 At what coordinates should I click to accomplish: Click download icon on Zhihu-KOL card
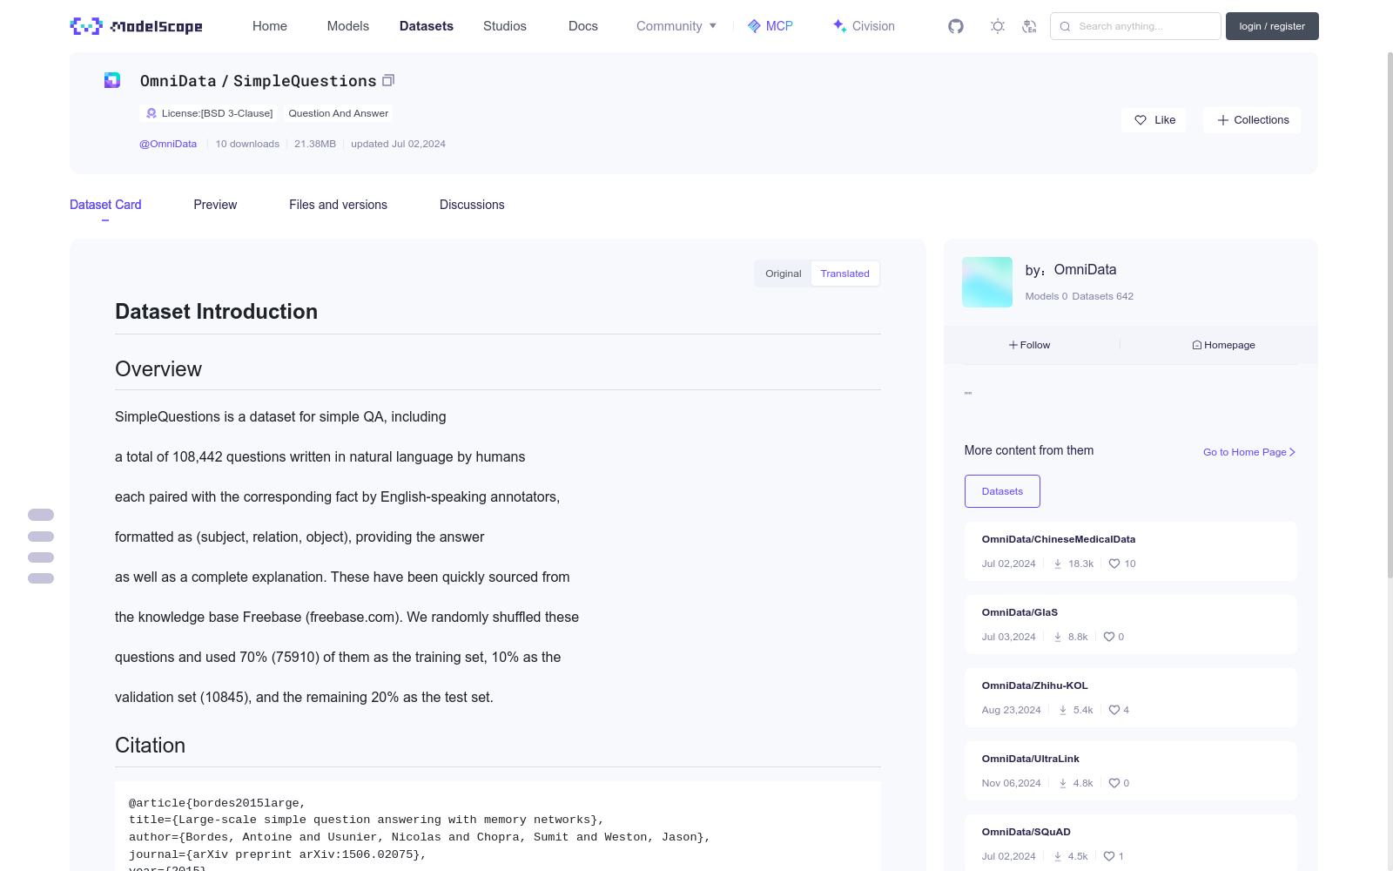[x=1063, y=710]
